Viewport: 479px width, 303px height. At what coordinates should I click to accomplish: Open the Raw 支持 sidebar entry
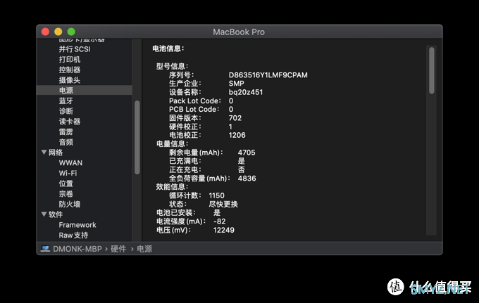(x=73, y=236)
